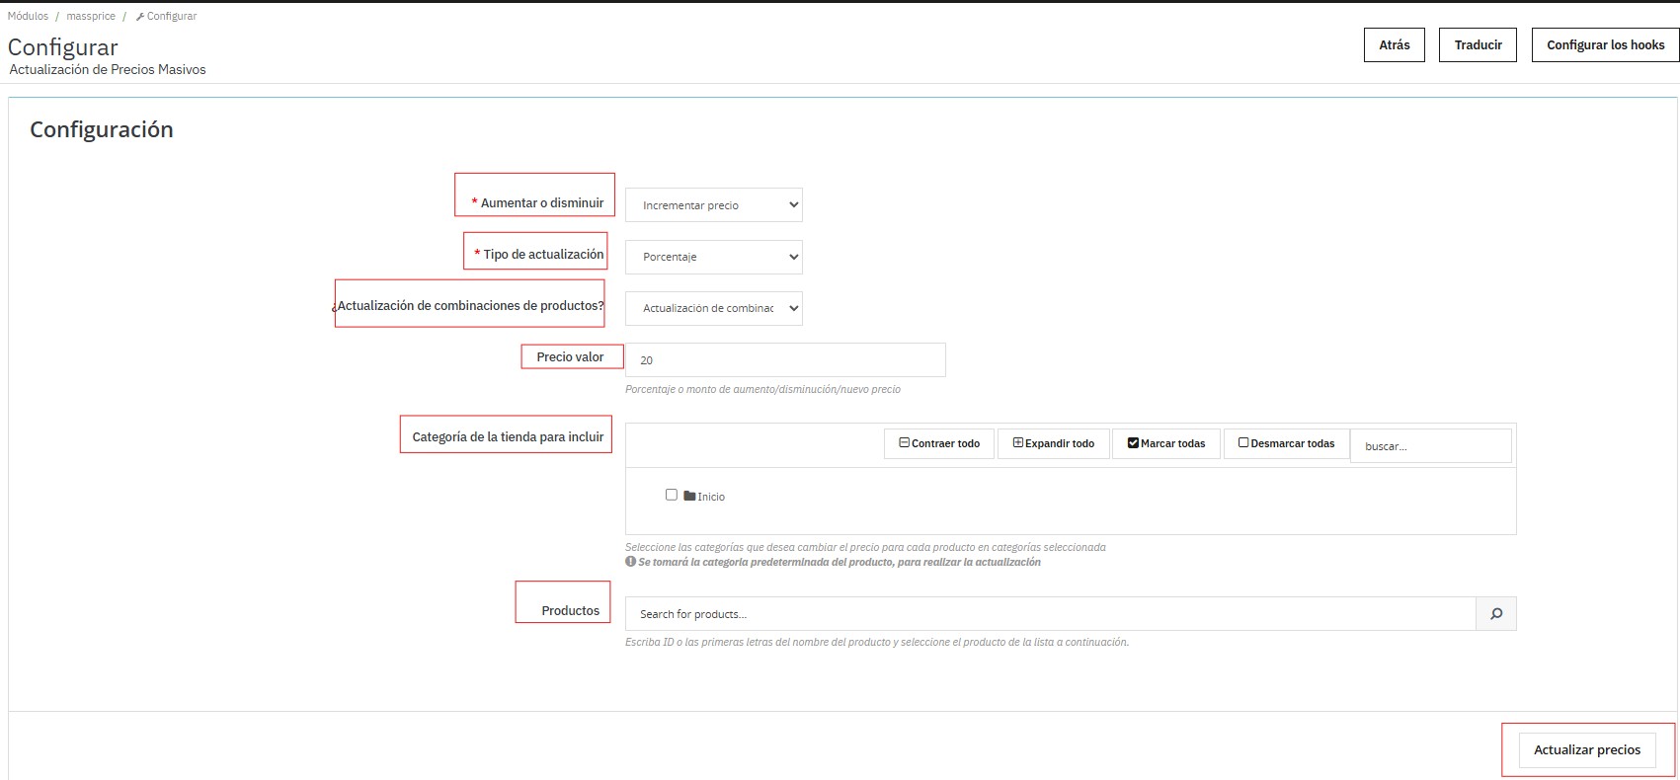The height and width of the screenshot is (780, 1680).
Task: Click the magnifier icon beside product search
Action: (1495, 614)
